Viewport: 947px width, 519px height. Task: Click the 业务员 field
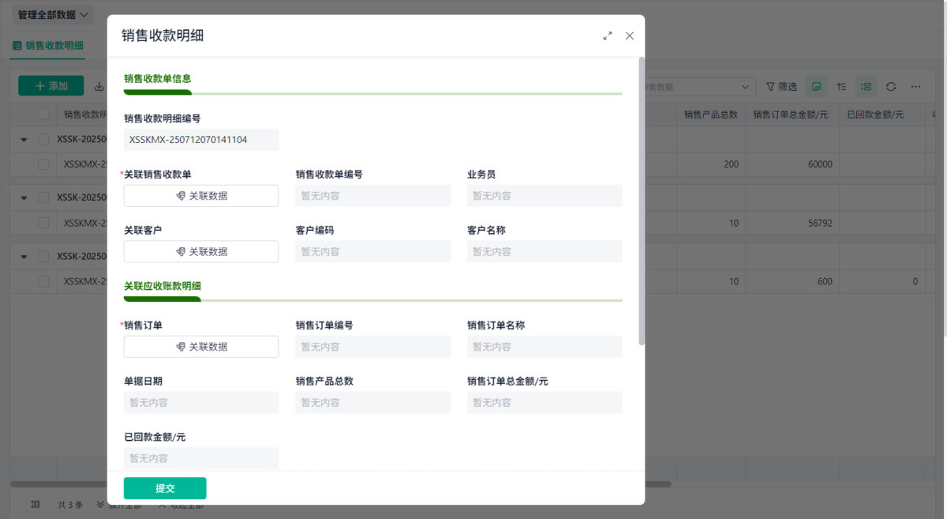point(545,196)
